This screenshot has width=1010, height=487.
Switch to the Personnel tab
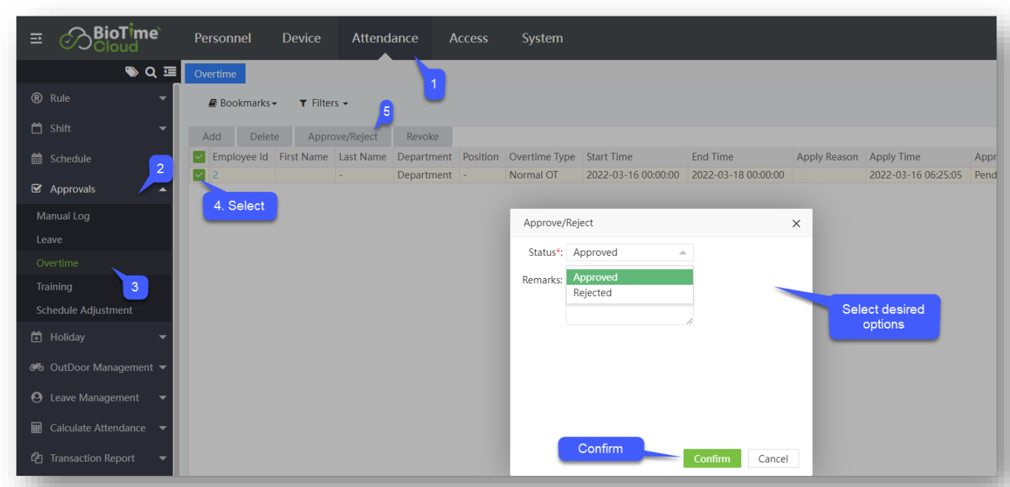click(223, 39)
